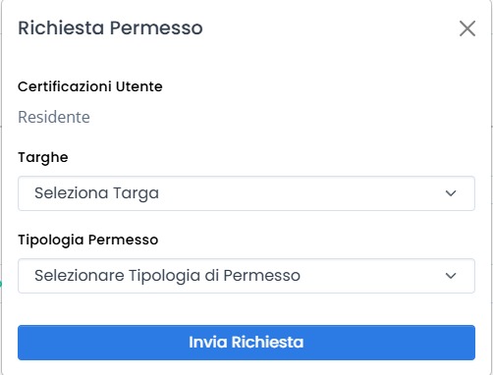Send the request via blue Invia Richiesta
The image size is (493, 375).
[x=246, y=343]
